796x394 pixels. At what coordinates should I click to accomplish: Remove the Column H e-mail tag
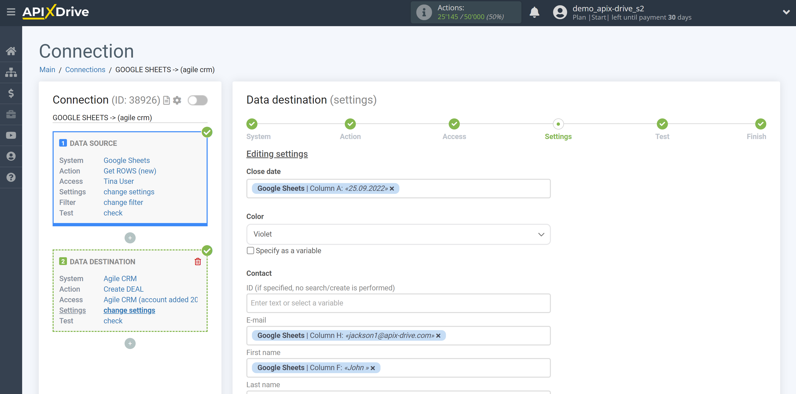(x=438, y=336)
